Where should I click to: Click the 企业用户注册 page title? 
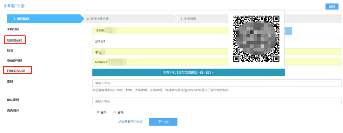point(14,6)
